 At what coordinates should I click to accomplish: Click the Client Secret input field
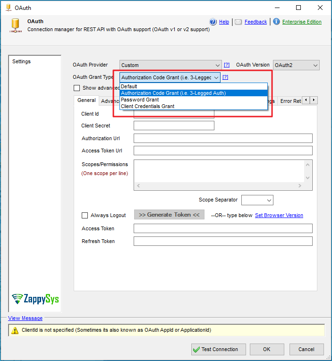tap(174, 126)
